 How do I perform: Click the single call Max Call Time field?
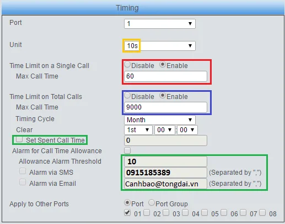click(165, 76)
